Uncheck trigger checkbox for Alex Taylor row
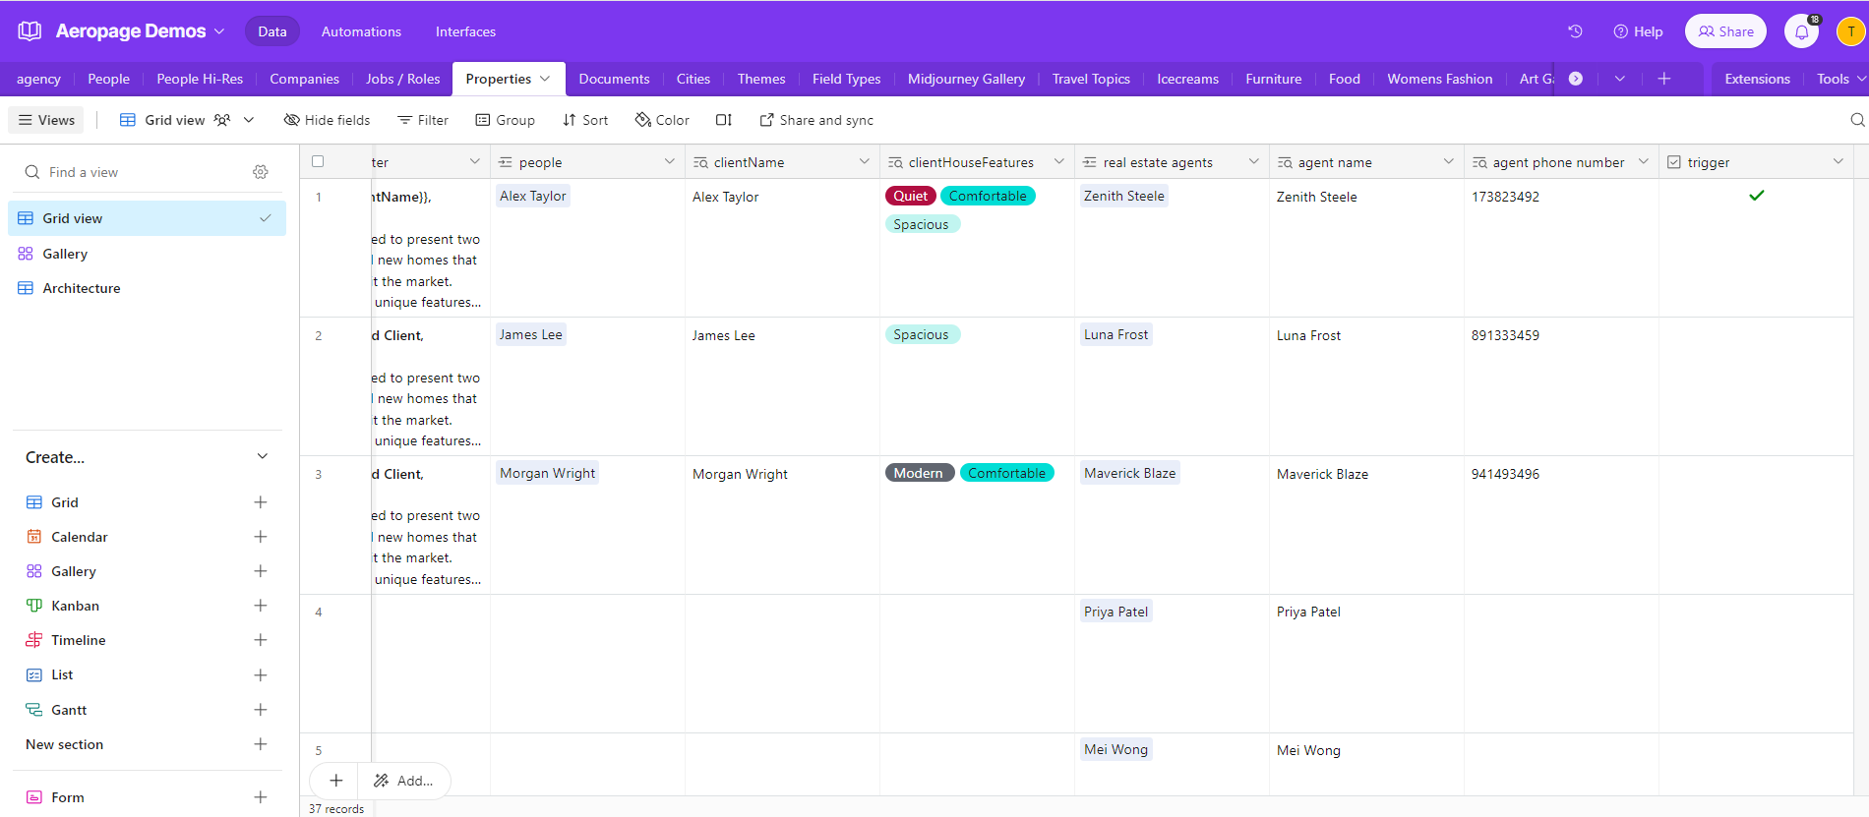This screenshot has height=817, width=1869. 1757,196
